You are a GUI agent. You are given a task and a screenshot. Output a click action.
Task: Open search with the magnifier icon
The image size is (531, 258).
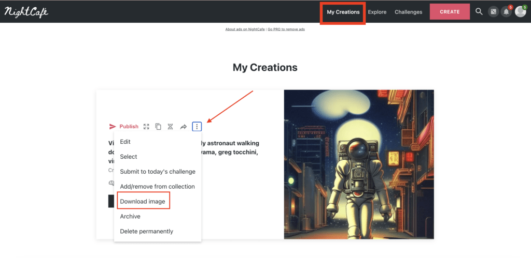[x=479, y=12]
